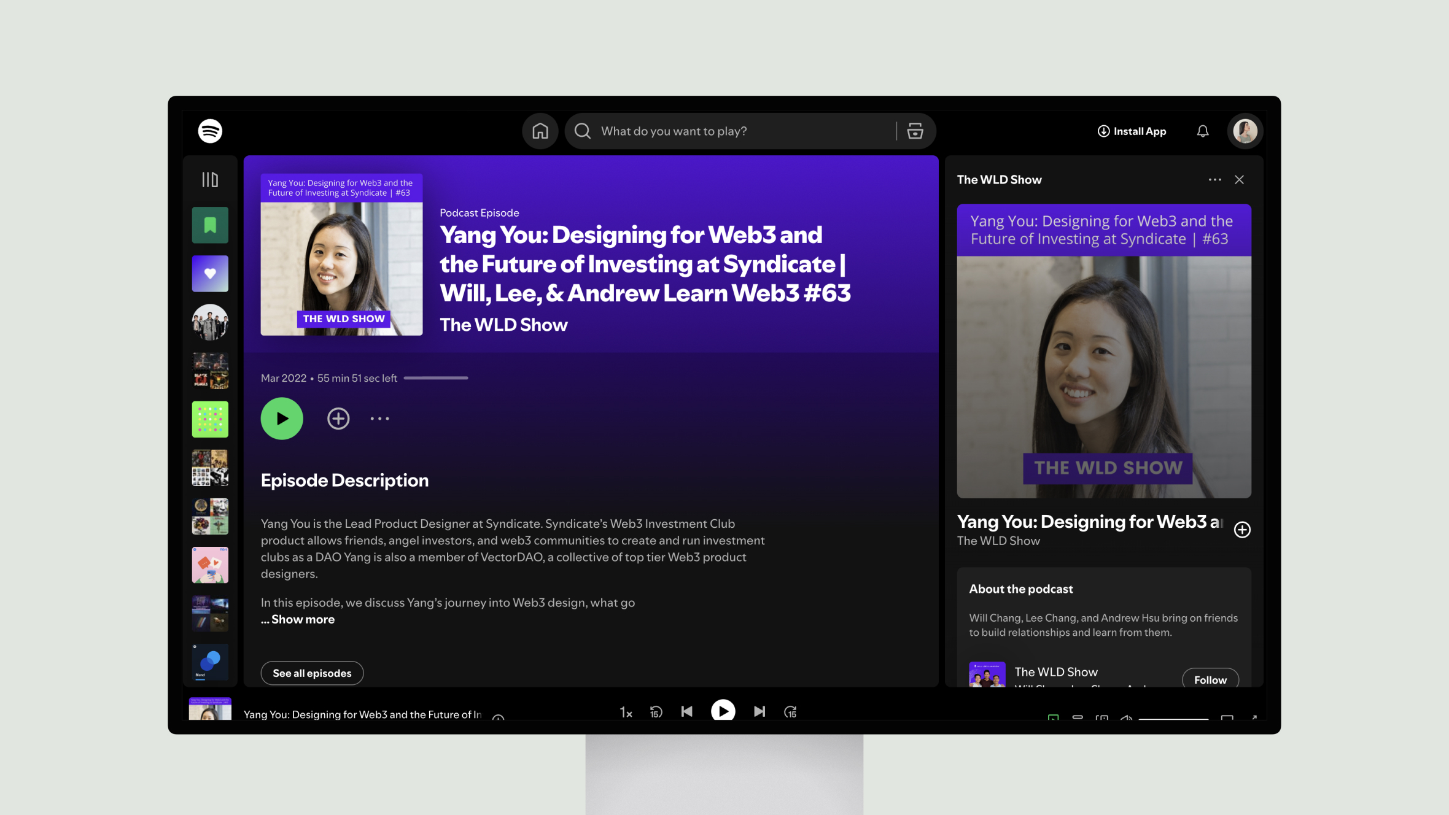This screenshot has height=815, width=1449.
Task: Open more options dots below episode header
Action: click(379, 419)
